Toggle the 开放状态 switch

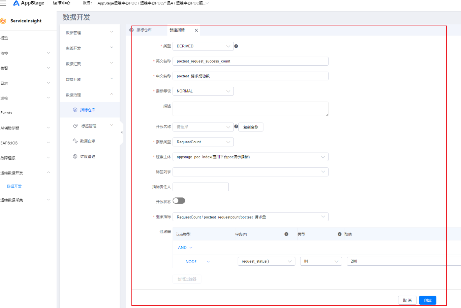tap(179, 201)
